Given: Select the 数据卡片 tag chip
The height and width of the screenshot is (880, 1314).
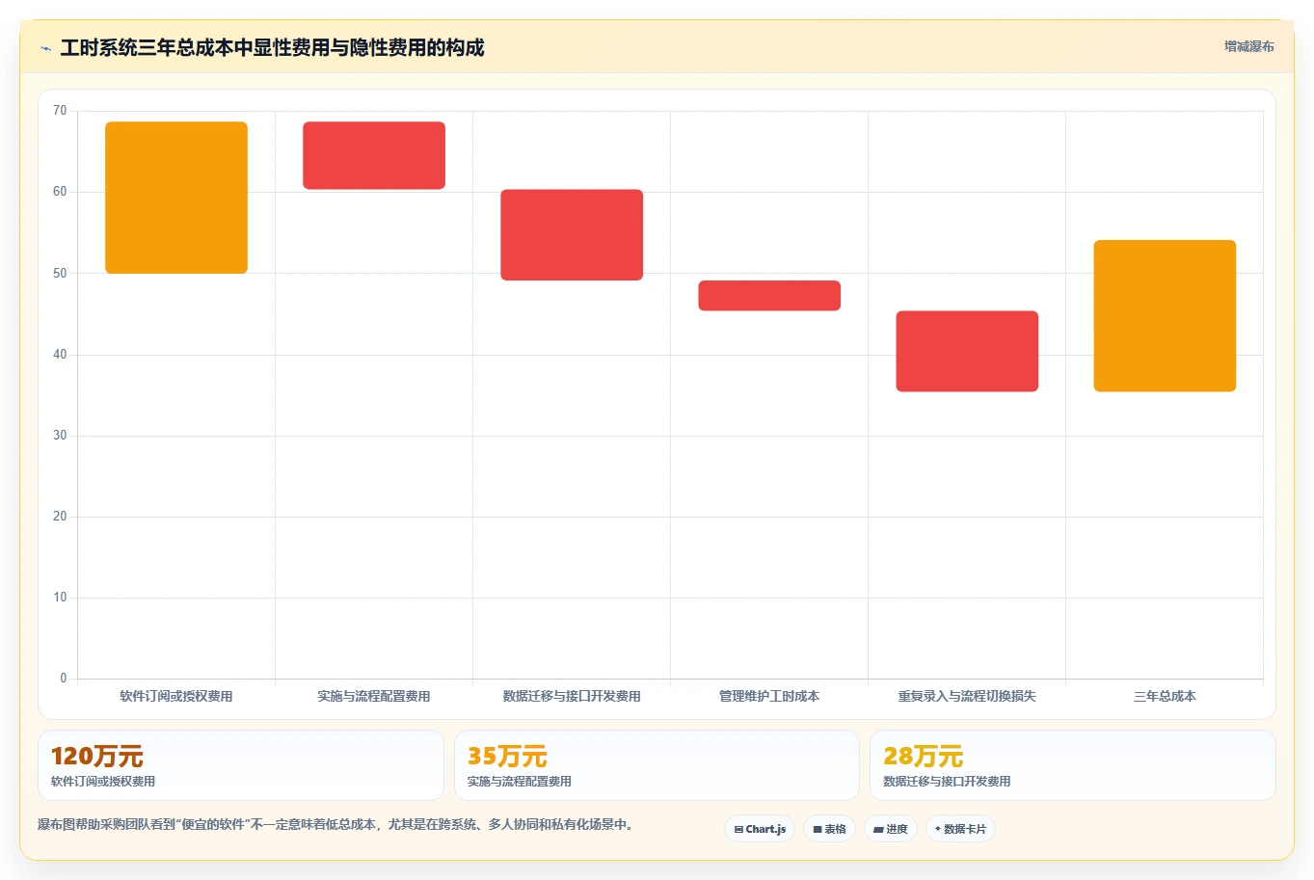Looking at the screenshot, I should pos(960,829).
